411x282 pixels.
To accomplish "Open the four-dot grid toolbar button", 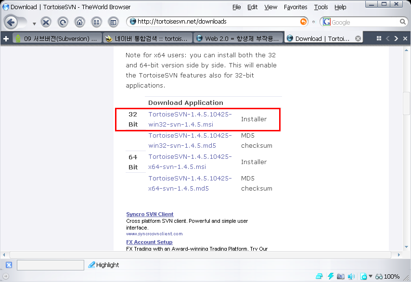I will [x=96, y=22].
